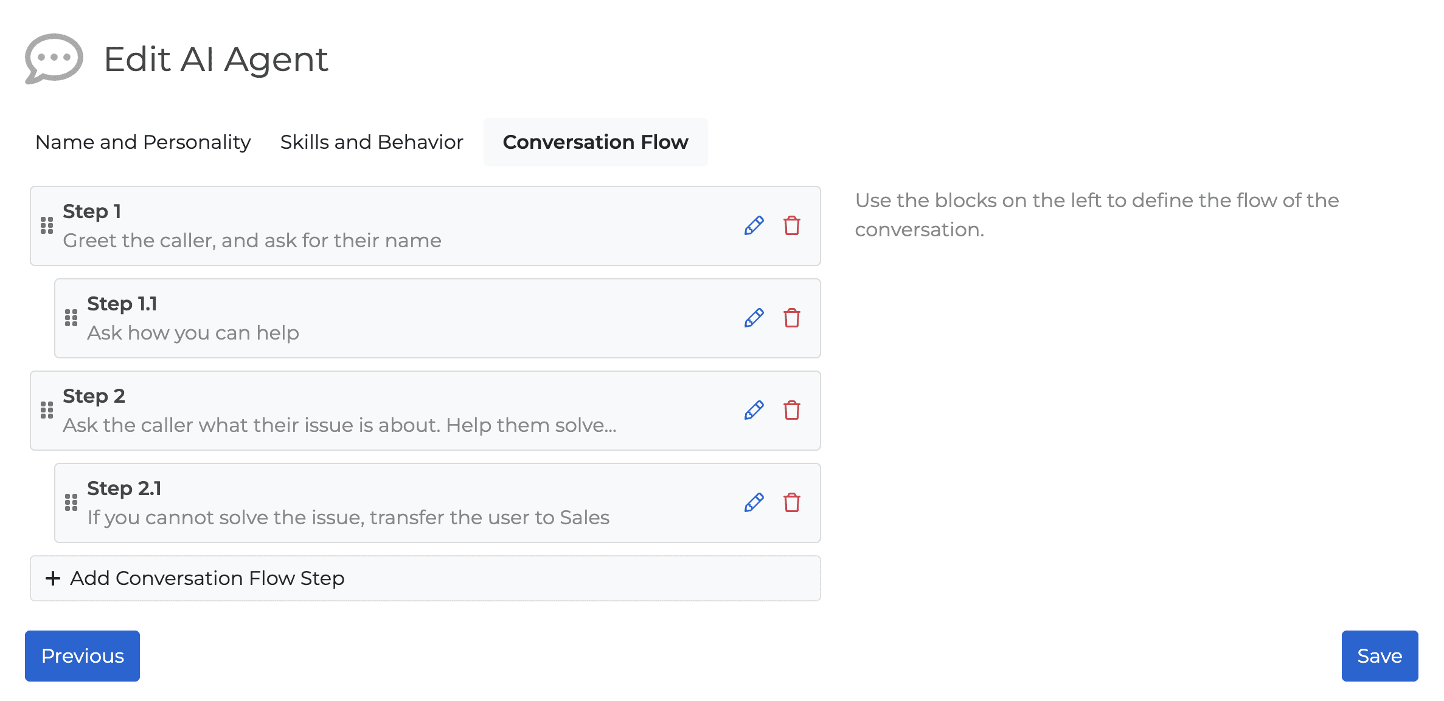
Task: Click the 'Step 2.1' title
Action: point(124,488)
